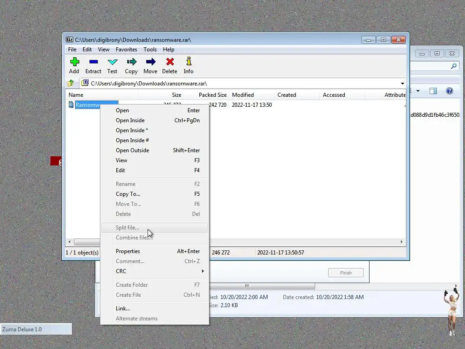Choose Open Outside from context menu
Image resolution: width=465 pixels, height=349 pixels.
[154, 150]
